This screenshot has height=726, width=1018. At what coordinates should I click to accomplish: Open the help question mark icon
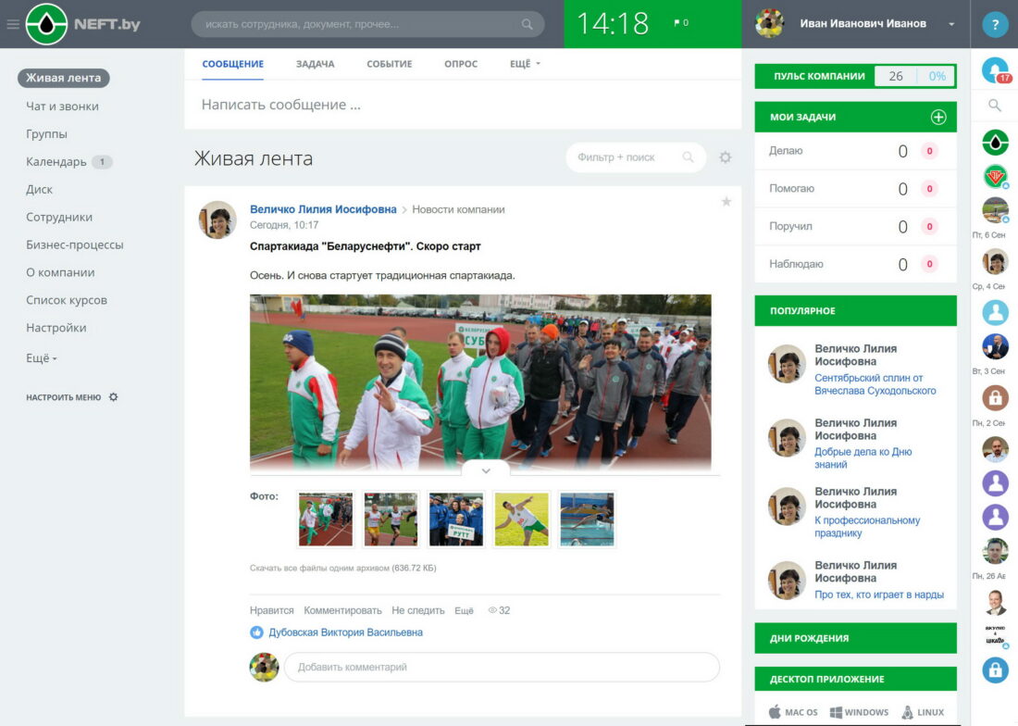tap(995, 25)
